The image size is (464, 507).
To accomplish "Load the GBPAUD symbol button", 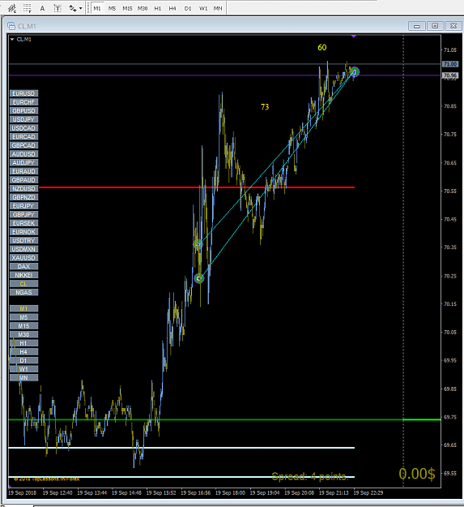I will click(23, 180).
